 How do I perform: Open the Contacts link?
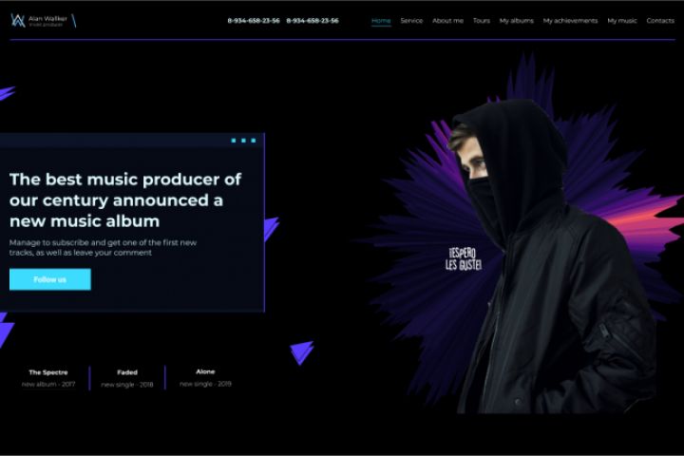(x=660, y=21)
